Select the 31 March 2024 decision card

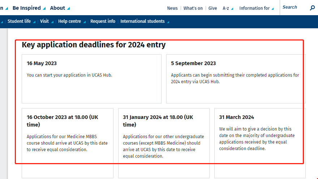(x=259, y=143)
